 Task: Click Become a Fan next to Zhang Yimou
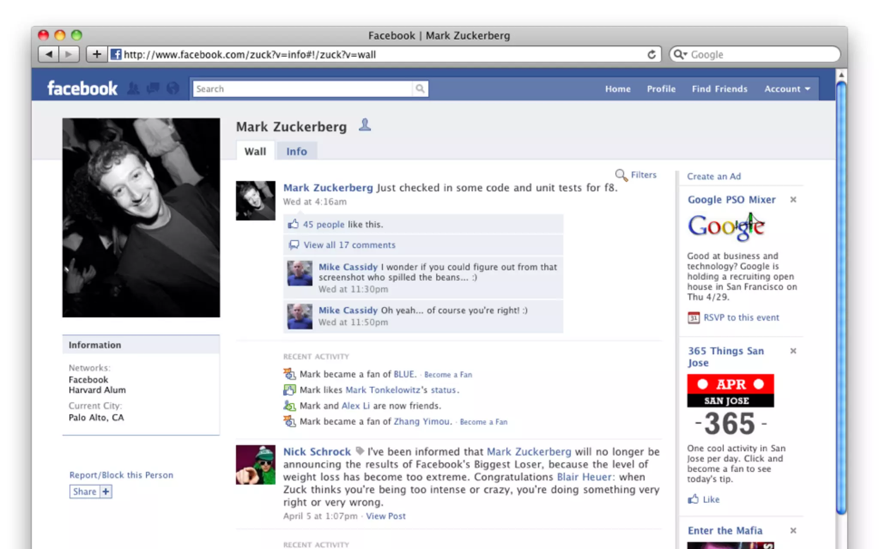pos(483,422)
